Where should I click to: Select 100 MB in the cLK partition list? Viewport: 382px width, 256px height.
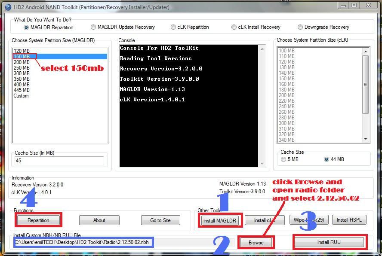click(x=320, y=51)
